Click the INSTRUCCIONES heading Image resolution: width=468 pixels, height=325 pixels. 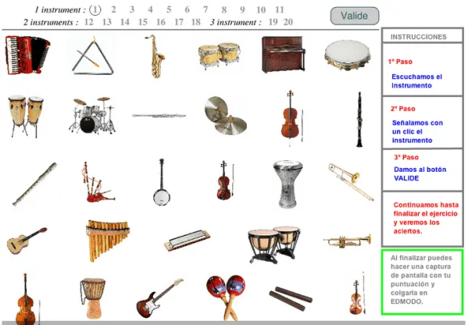419,37
